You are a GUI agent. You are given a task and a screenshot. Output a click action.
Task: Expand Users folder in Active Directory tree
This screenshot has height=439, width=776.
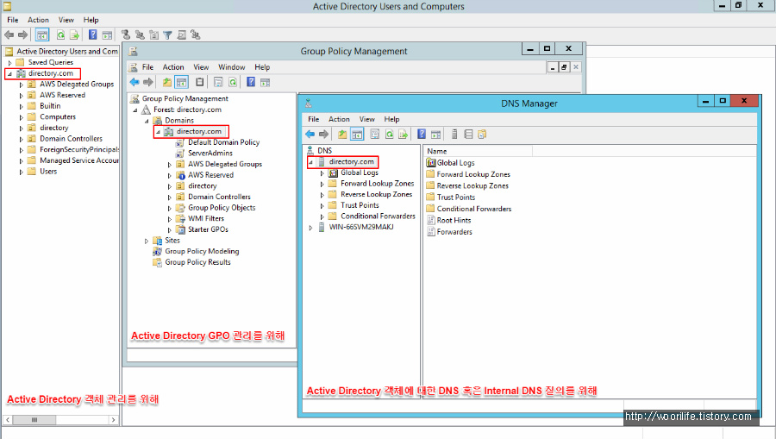[22, 172]
